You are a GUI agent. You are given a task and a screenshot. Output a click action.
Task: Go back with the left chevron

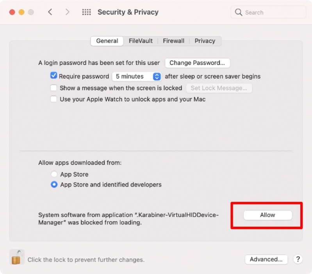point(50,12)
